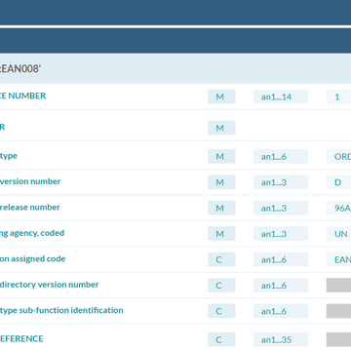Open 'directory version number' label link
Viewport: 351px width, 351px height.
tap(49, 285)
